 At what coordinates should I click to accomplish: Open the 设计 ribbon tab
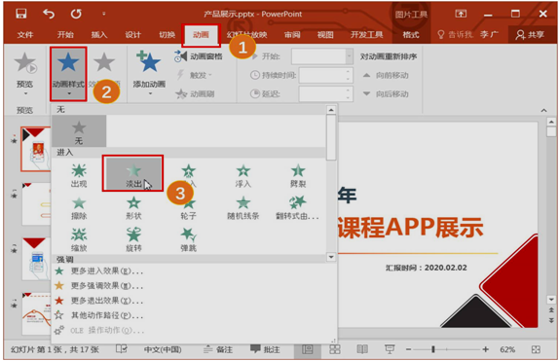click(x=132, y=35)
